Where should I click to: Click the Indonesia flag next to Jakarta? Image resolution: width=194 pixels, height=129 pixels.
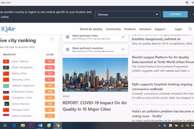(6, 115)
